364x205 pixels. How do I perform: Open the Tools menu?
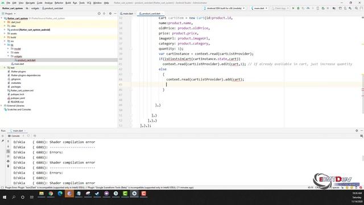(82, 3)
